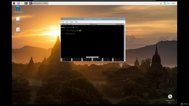Click the con.cursor() line in nano
189x106 pixels.
[68, 34]
